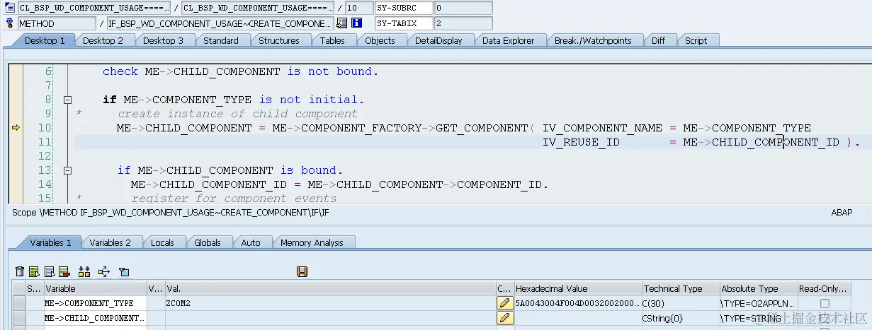Select row selector for ME->COMPONENT_TYPE
The image size is (872, 330).
pos(18,303)
